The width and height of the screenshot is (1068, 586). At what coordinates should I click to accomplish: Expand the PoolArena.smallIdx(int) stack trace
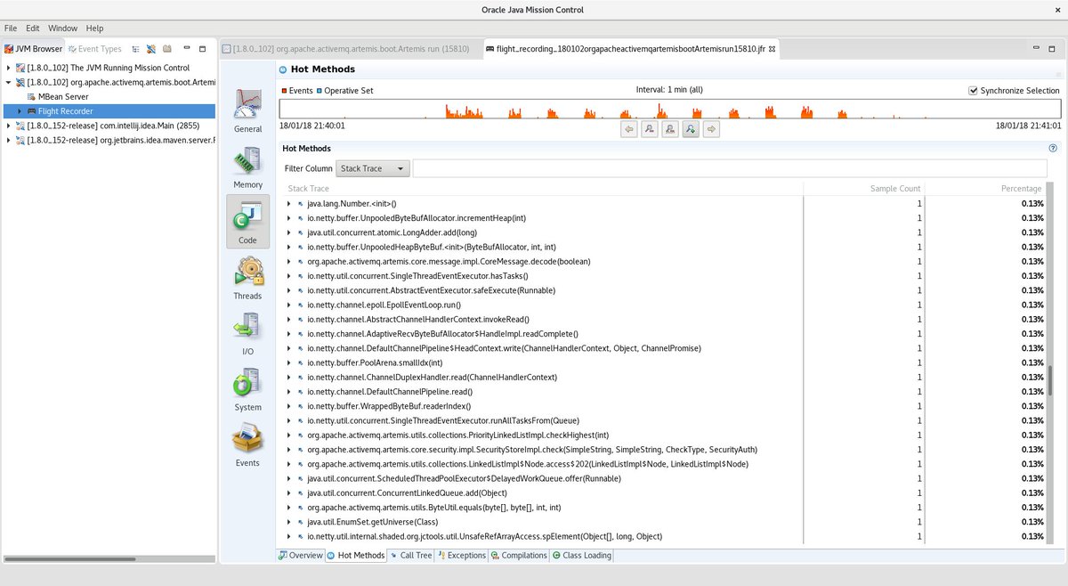(288, 363)
